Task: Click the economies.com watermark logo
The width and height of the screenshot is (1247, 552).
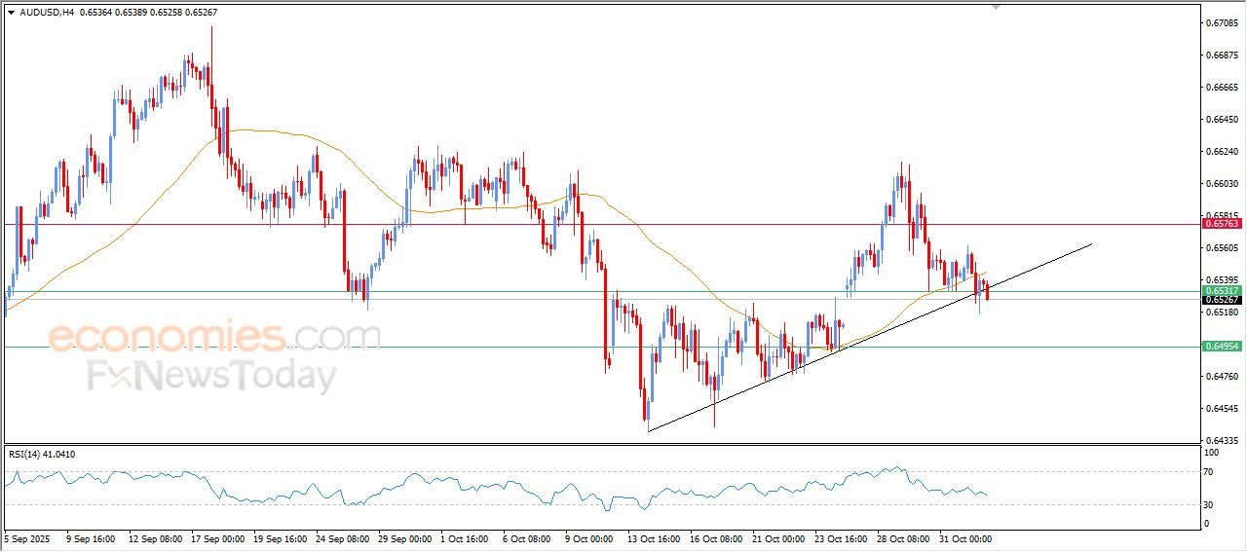Action: point(214,337)
